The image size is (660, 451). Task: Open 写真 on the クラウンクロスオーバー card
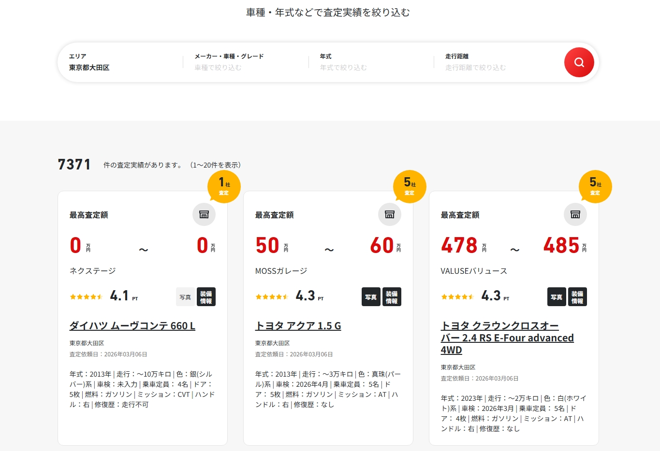tap(557, 297)
